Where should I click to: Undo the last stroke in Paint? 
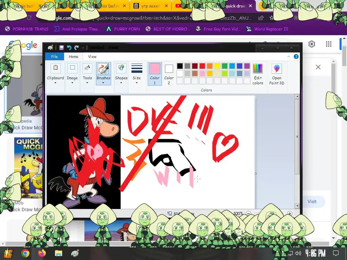pyautogui.click(x=69, y=47)
